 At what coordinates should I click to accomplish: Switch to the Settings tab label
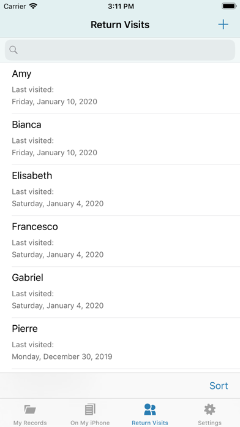click(x=209, y=423)
